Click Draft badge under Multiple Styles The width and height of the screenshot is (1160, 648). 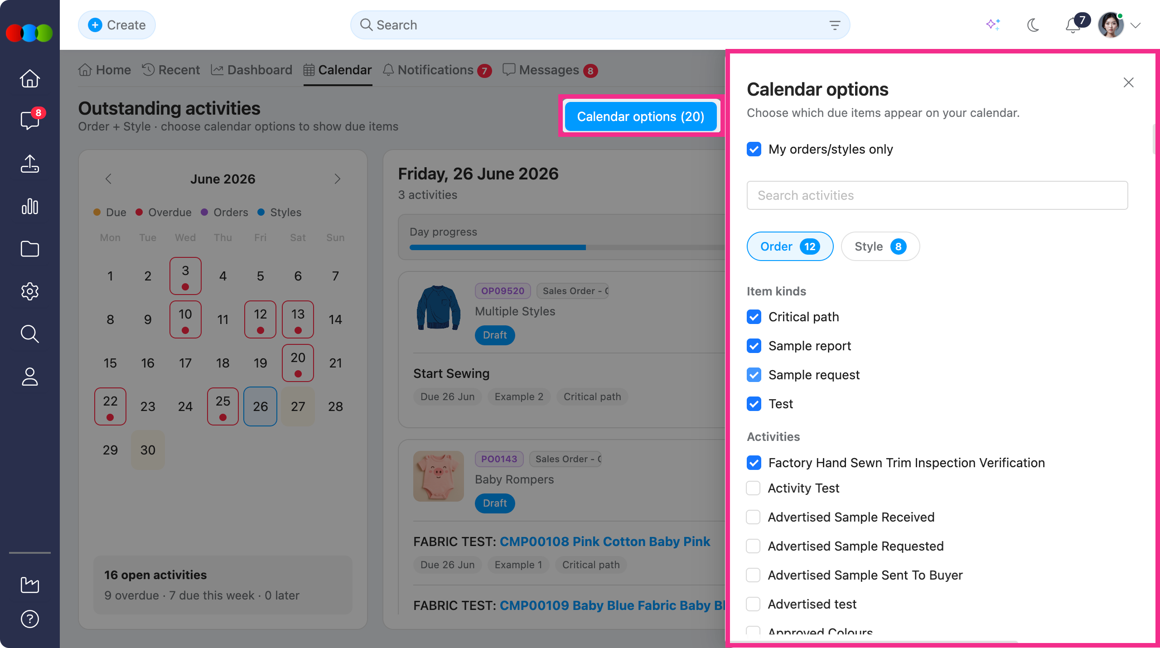coord(495,335)
